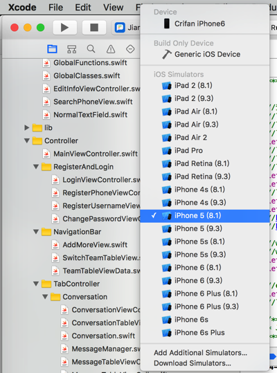Open Conversation.swift file
This screenshot has height=373, width=277.
(x=103, y=336)
